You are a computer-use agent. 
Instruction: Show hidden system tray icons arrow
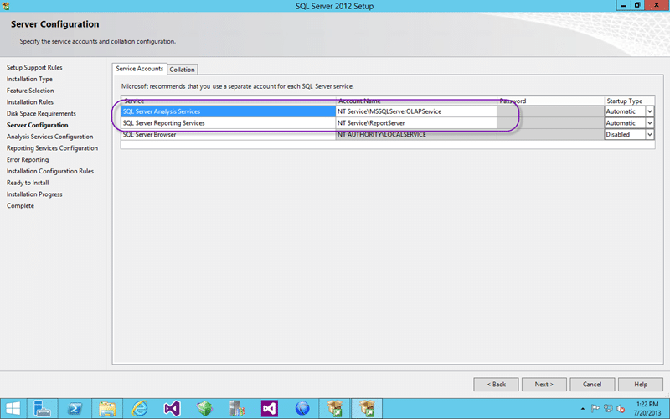click(x=582, y=409)
